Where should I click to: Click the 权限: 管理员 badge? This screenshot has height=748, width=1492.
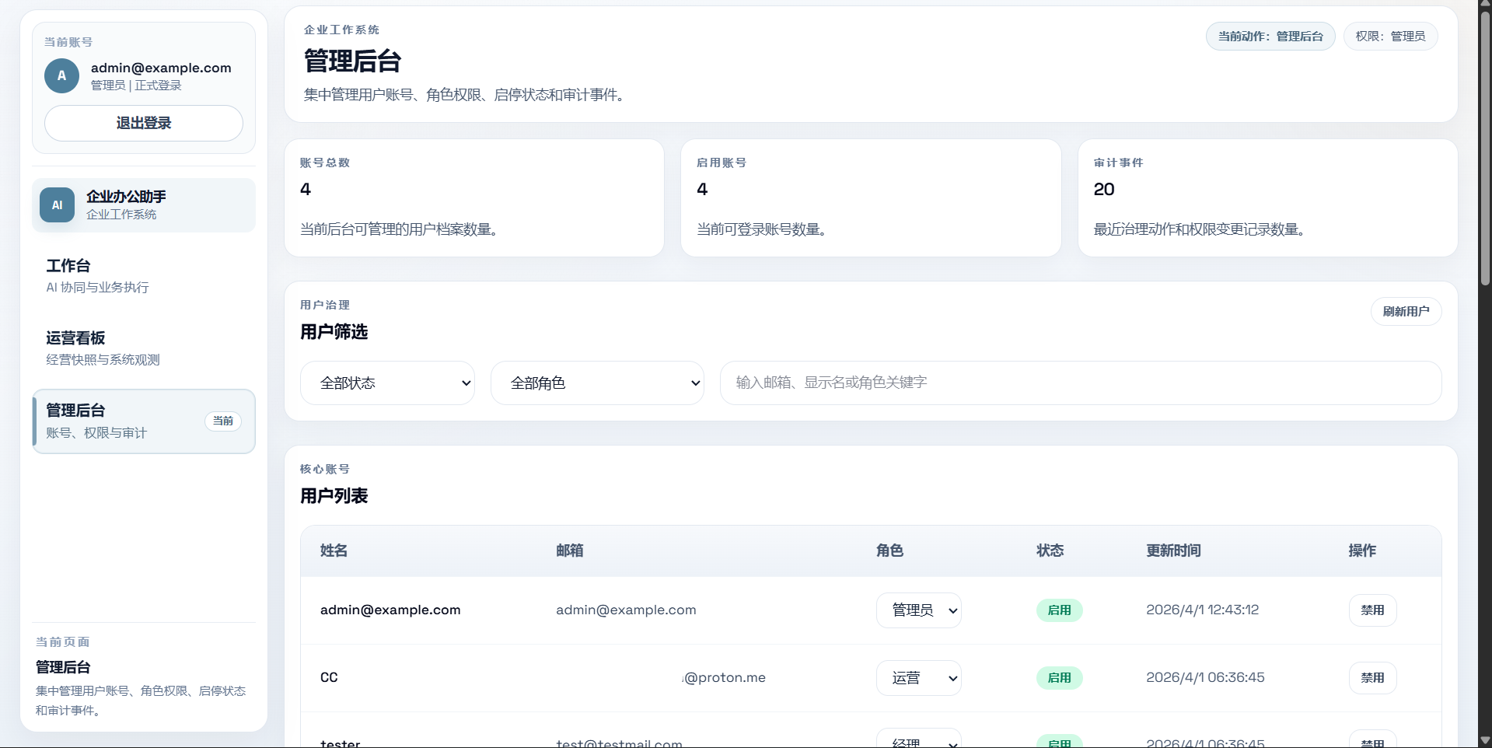pos(1389,36)
